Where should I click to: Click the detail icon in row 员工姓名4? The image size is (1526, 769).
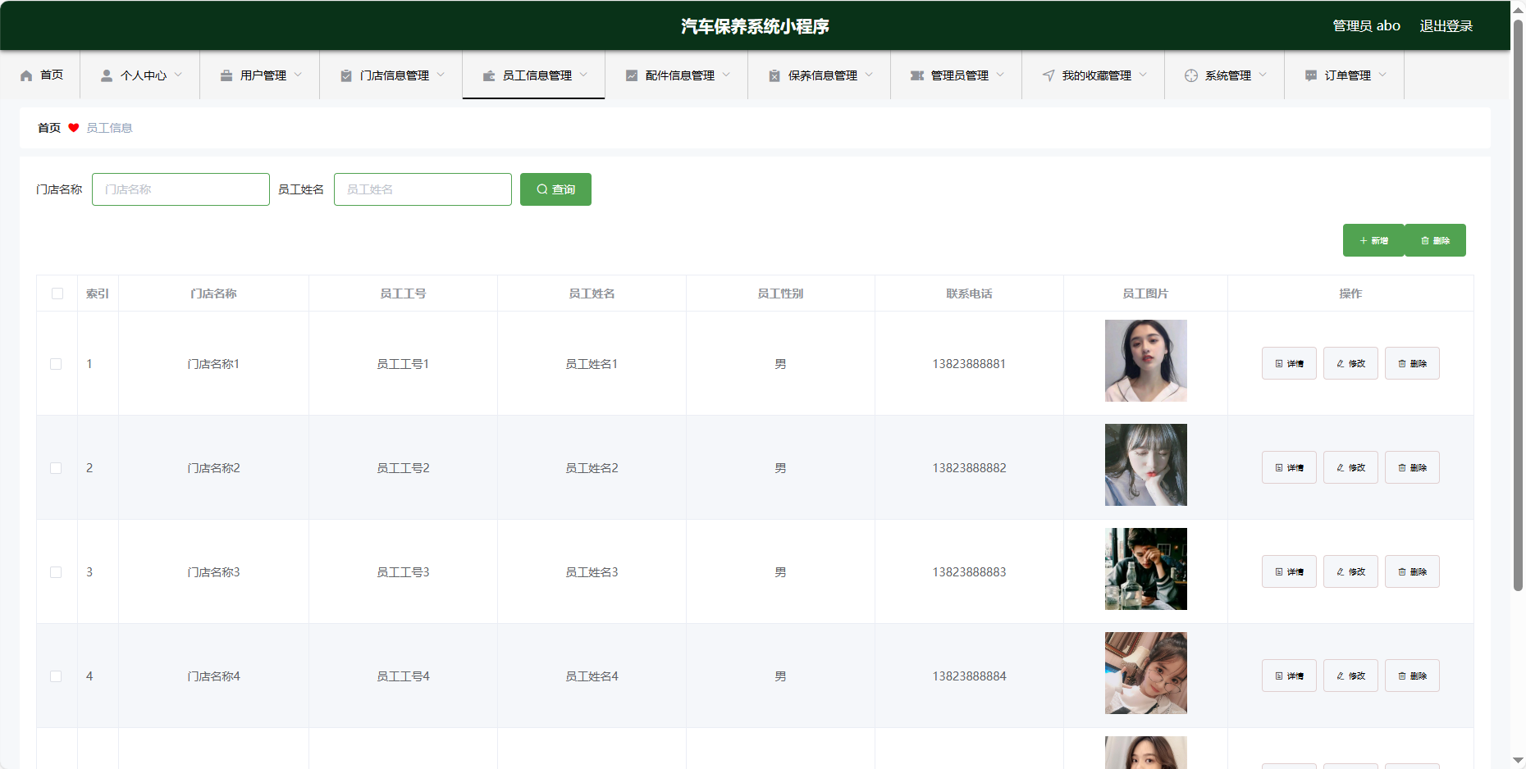1279,676
